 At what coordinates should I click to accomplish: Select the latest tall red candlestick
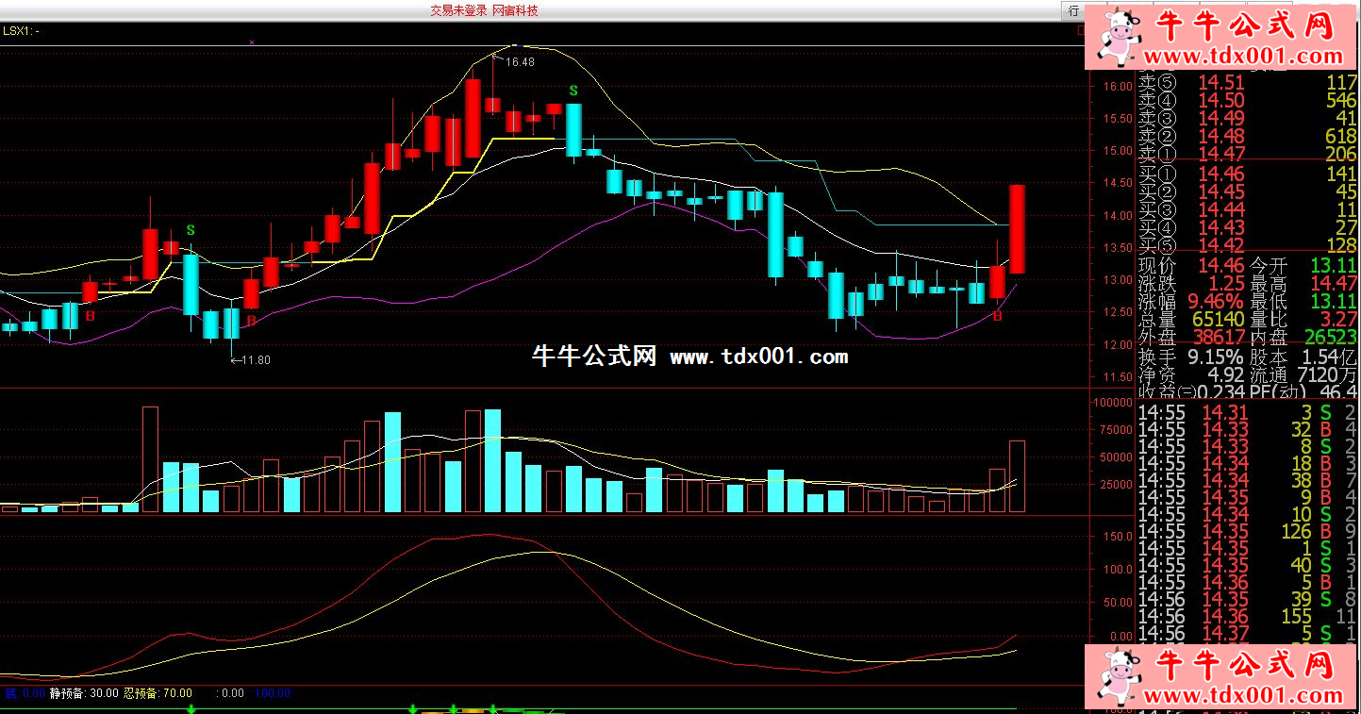coord(1017,229)
